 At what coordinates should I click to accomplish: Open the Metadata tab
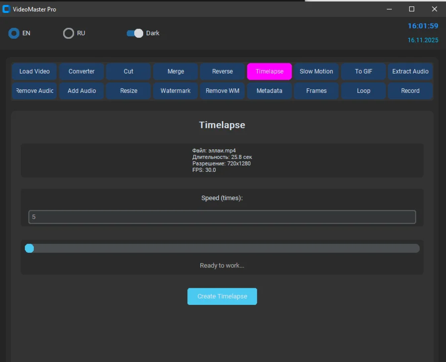tap(269, 91)
